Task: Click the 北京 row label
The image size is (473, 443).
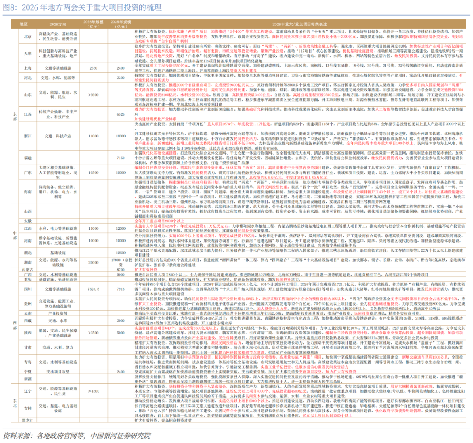Action: coord(28,36)
